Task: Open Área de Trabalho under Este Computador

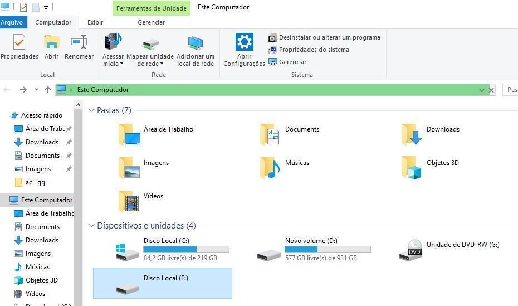Action: [x=43, y=213]
